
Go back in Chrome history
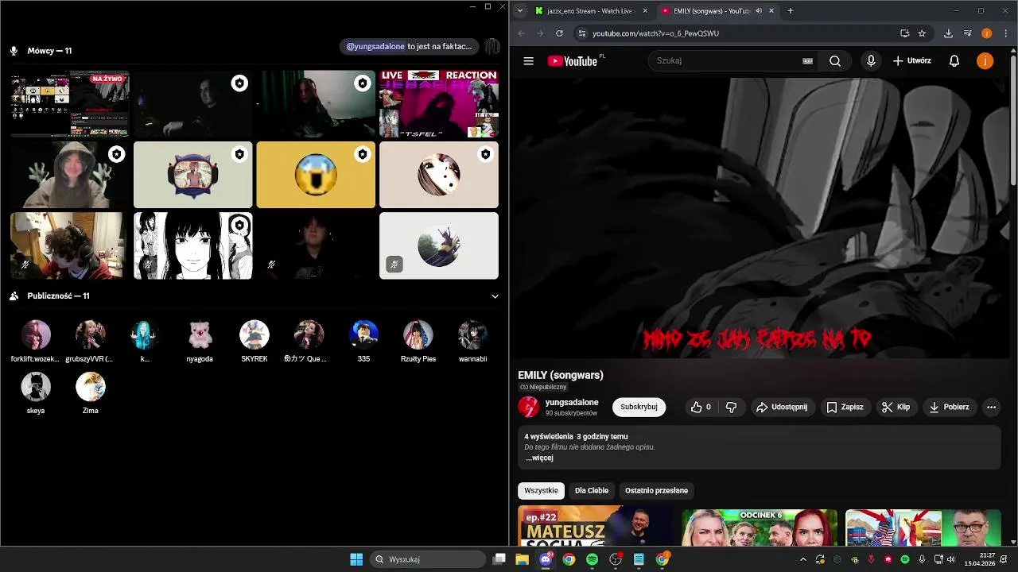[x=521, y=33]
